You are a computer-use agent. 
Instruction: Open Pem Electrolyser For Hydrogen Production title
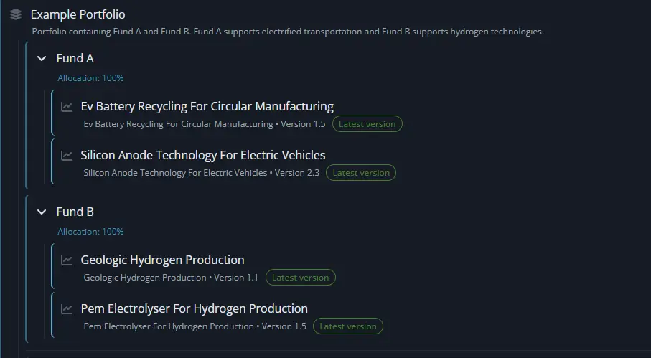tap(194, 308)
